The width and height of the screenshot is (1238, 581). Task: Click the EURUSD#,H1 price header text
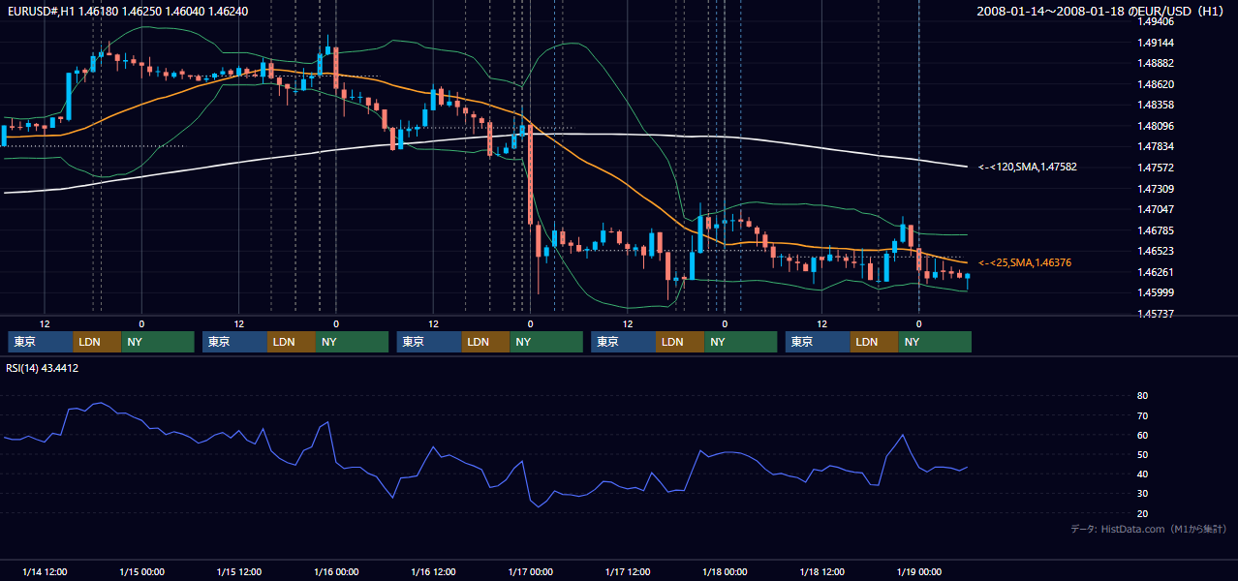pos(128,11)
